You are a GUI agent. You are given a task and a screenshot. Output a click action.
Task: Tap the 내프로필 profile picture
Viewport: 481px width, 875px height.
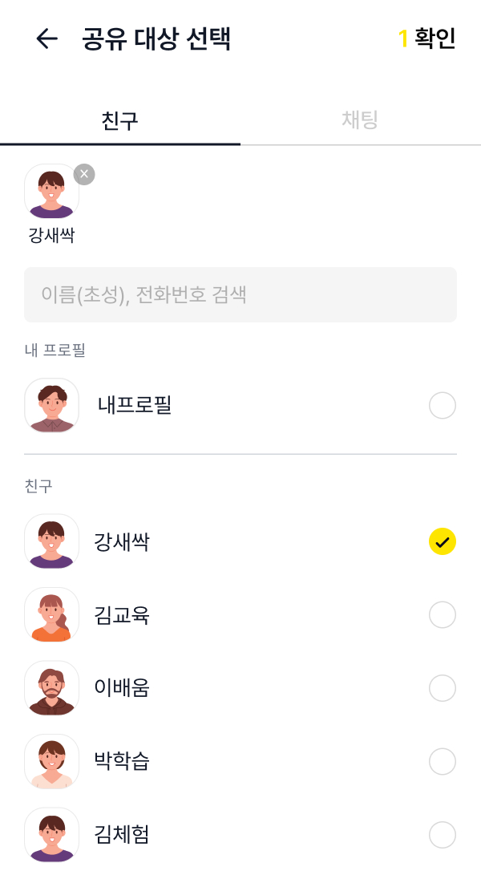tap(51, 406)
